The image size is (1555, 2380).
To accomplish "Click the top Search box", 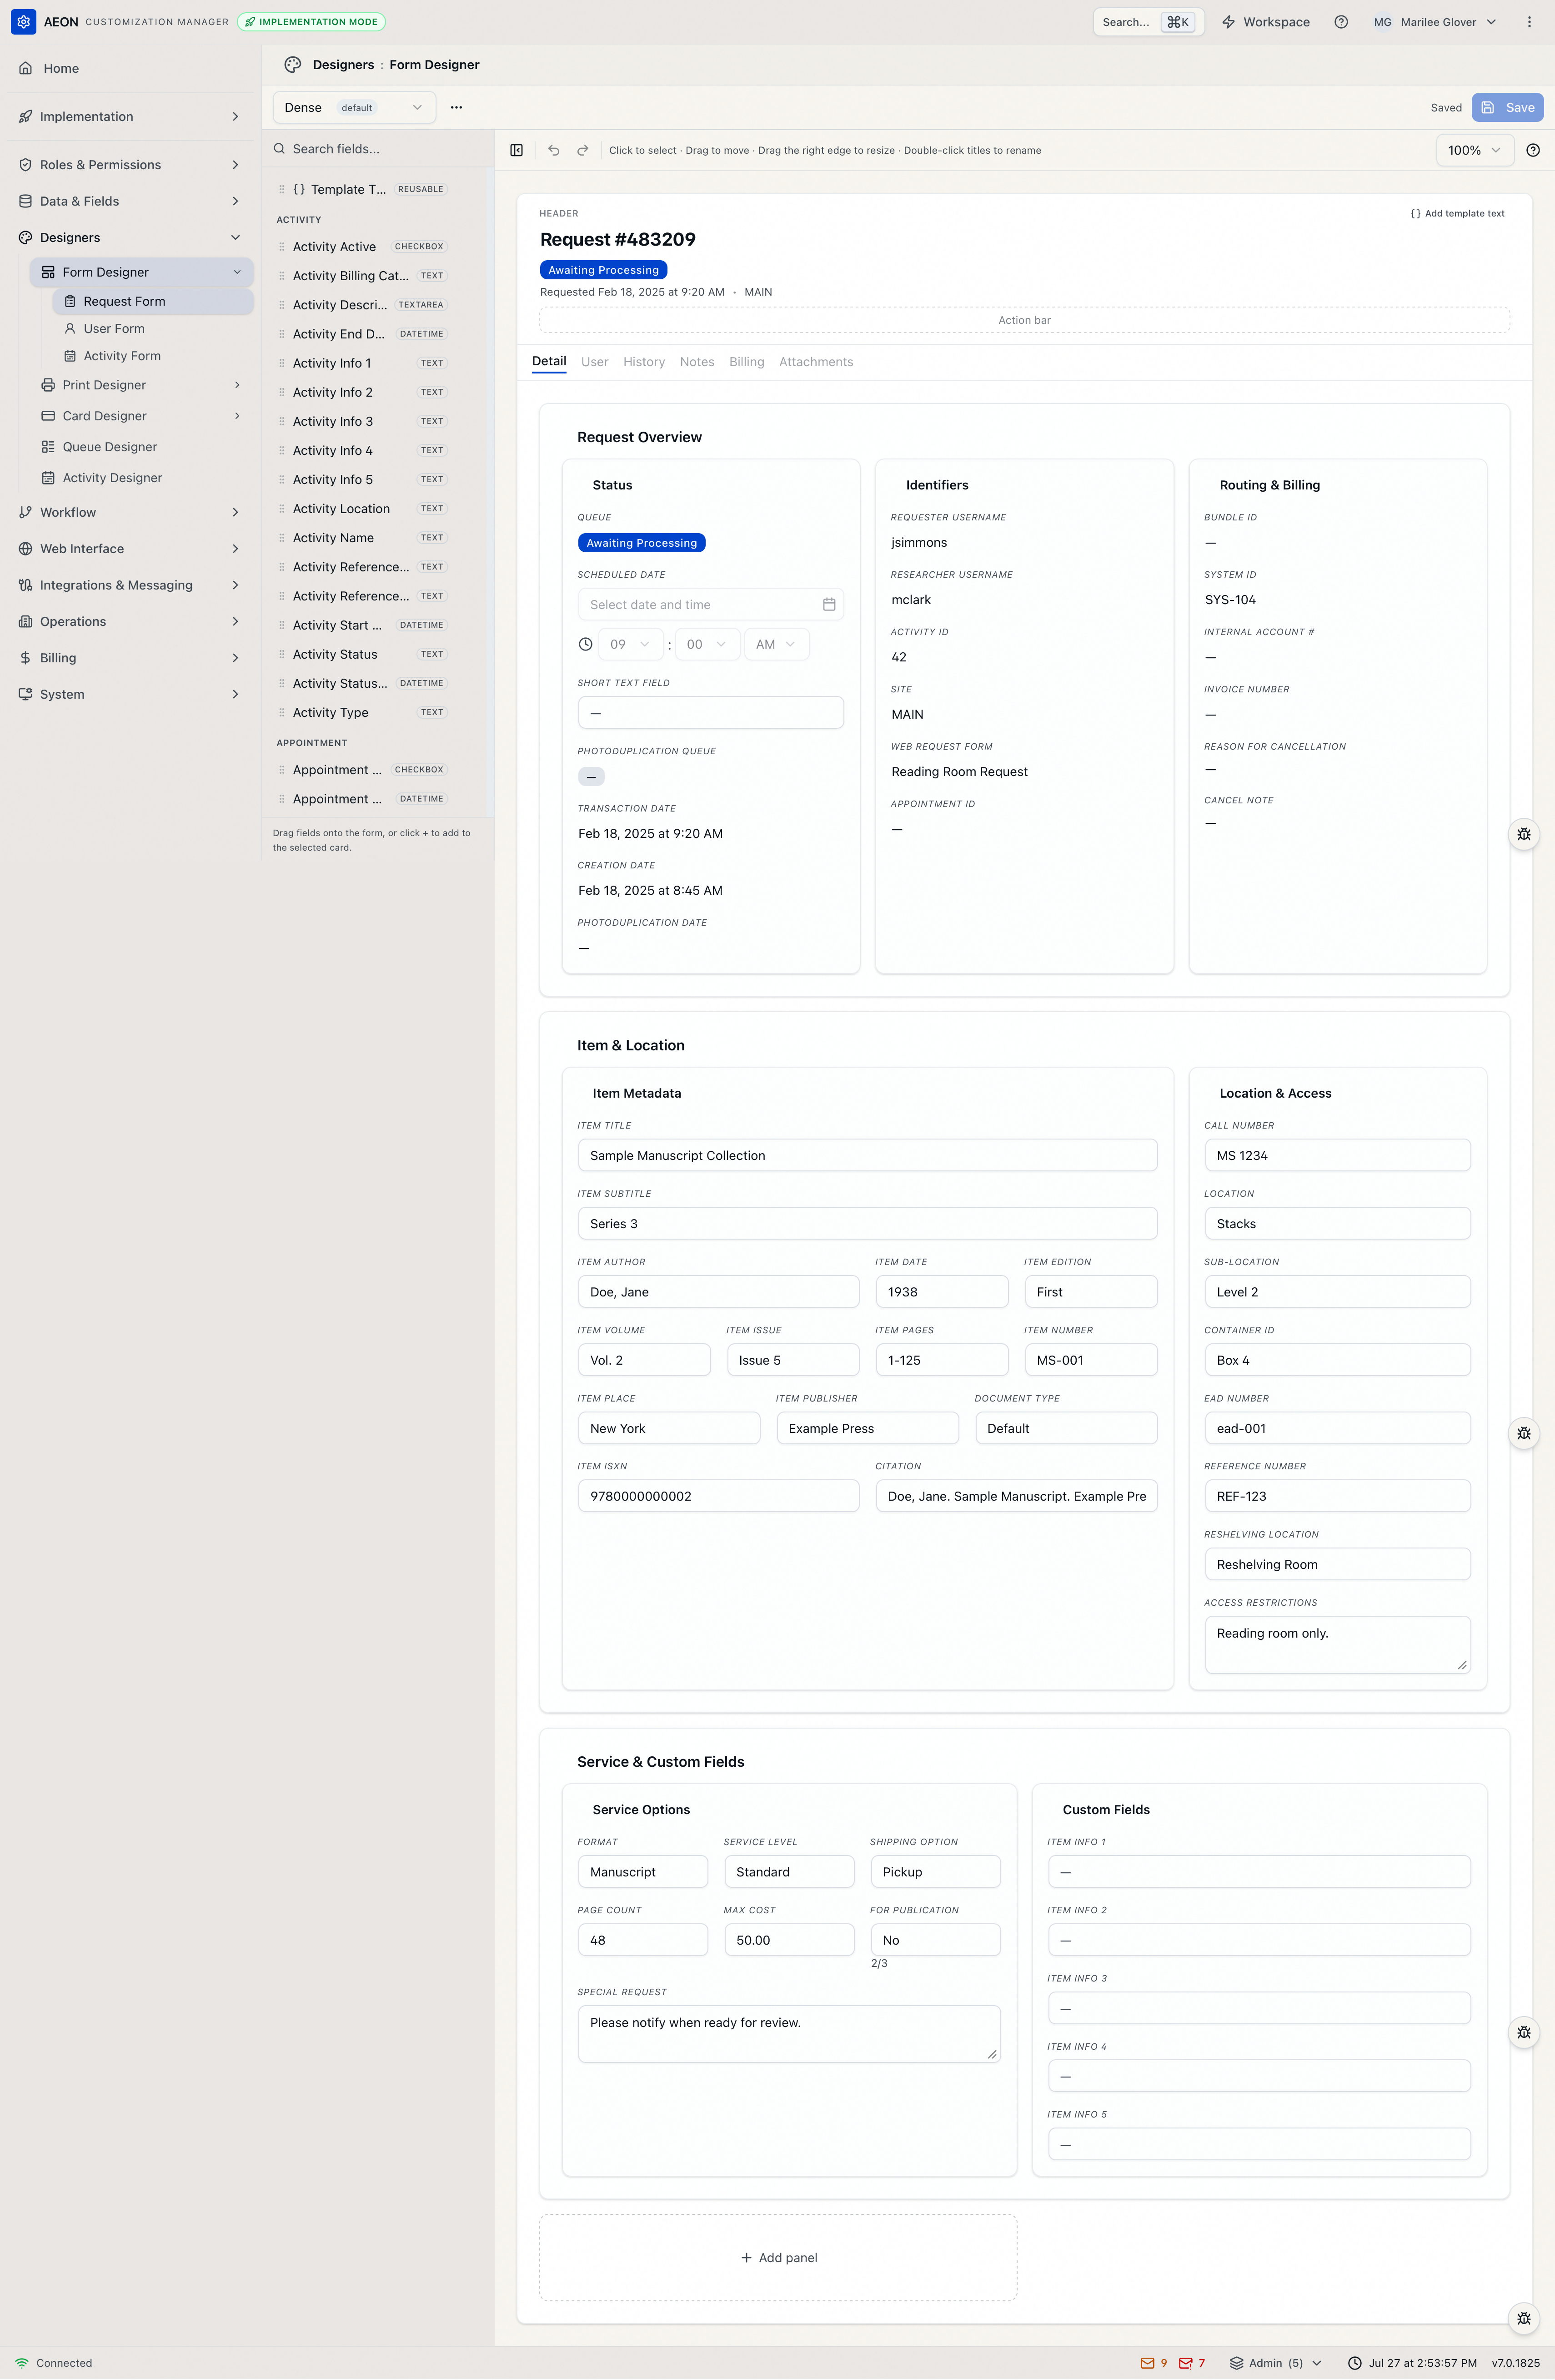I will [1147, 22].
